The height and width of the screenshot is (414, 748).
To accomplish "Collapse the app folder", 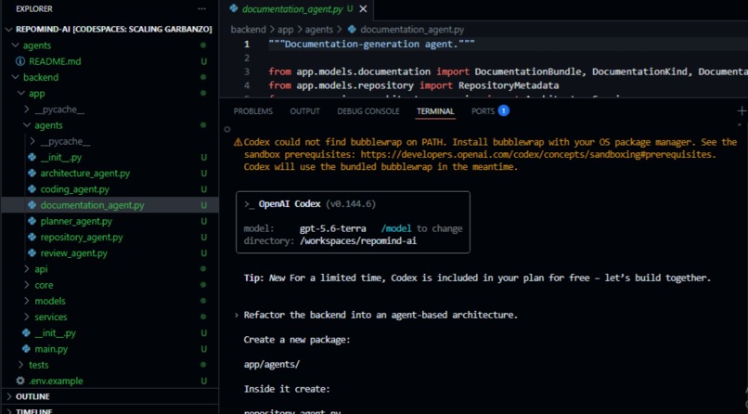I will pos(21,94).
